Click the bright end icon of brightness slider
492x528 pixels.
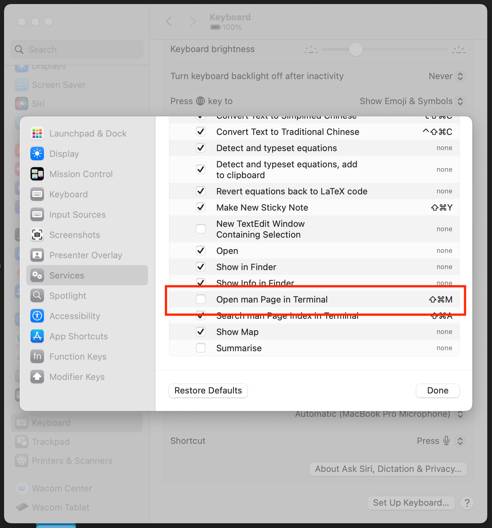[459, 49]
